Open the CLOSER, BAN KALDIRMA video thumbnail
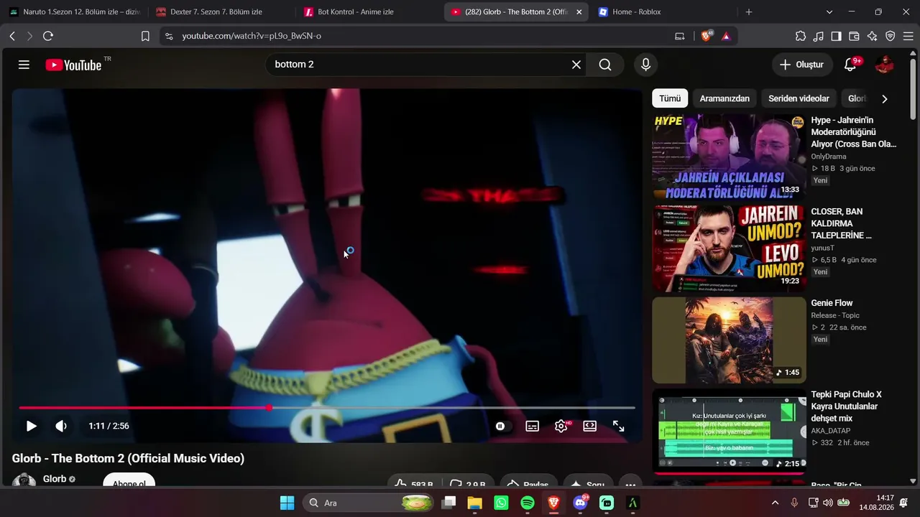920x517 pixels. [729, 248]
